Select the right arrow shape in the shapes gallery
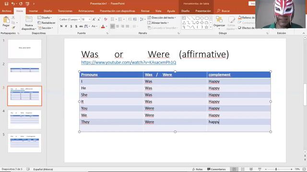Image resolution: width=307 pixels, height=172 pixels. 197,22
